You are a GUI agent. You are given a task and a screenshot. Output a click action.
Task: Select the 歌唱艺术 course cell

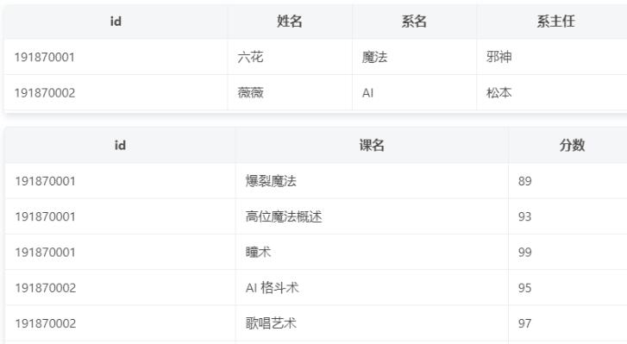click(x=372, y=323)
